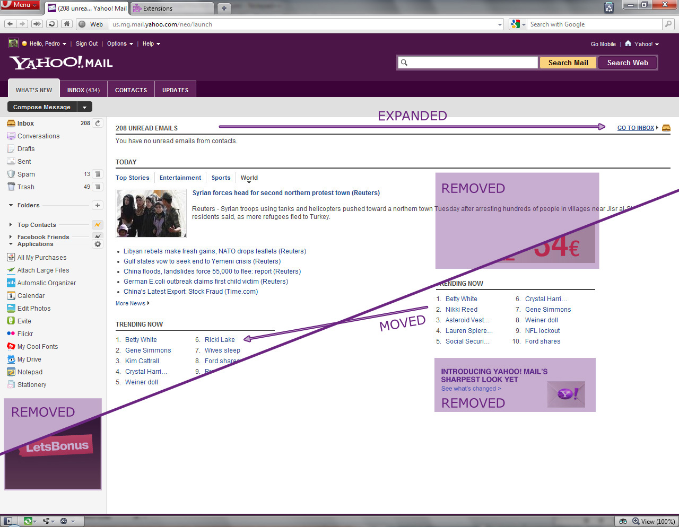This screenshot has width=679, height=527.
Task: Open the Contacts tab
Action: click(130, 89)
